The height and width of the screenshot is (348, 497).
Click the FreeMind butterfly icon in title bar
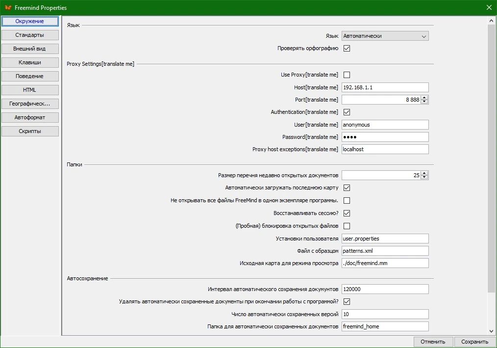(8, 7)
